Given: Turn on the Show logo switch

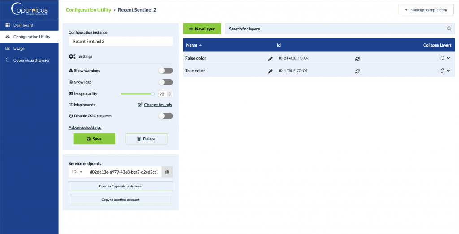Looking at the screenshot, I should pyautogui.click(x=165, y=82).
